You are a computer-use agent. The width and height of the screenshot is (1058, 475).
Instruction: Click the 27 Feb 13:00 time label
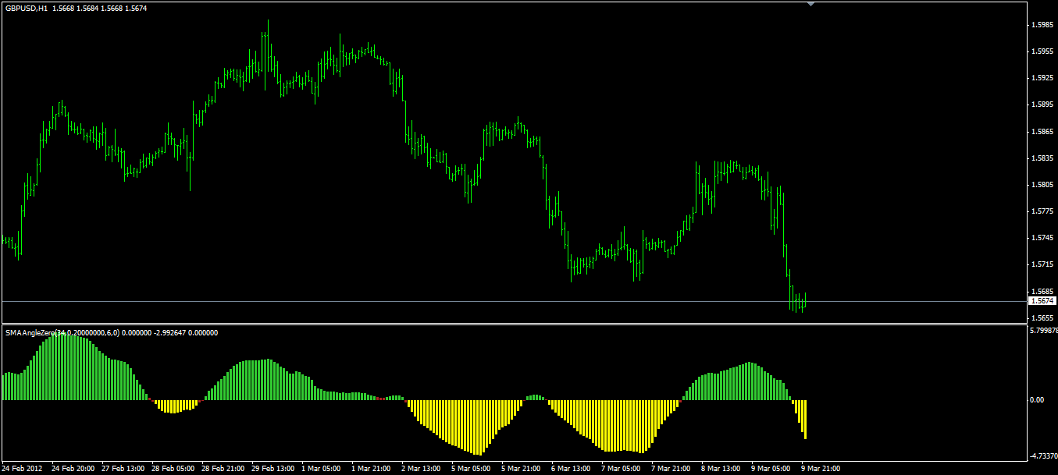[x=123, y=469]
